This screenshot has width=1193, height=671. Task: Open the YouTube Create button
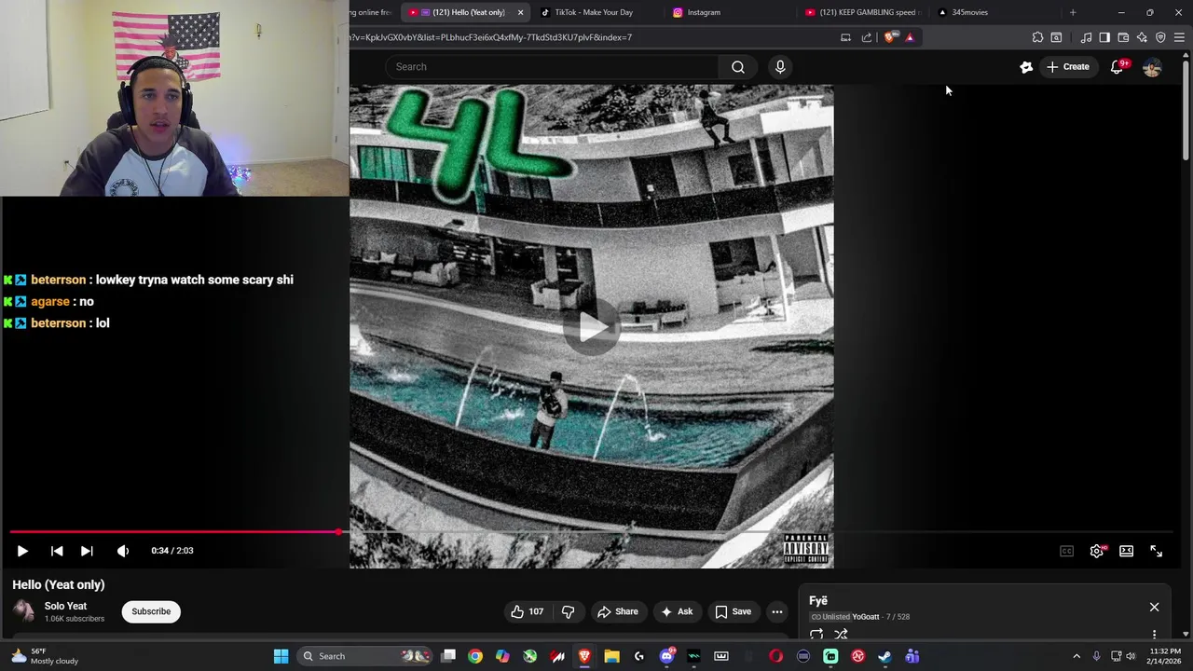point(1068,66)
